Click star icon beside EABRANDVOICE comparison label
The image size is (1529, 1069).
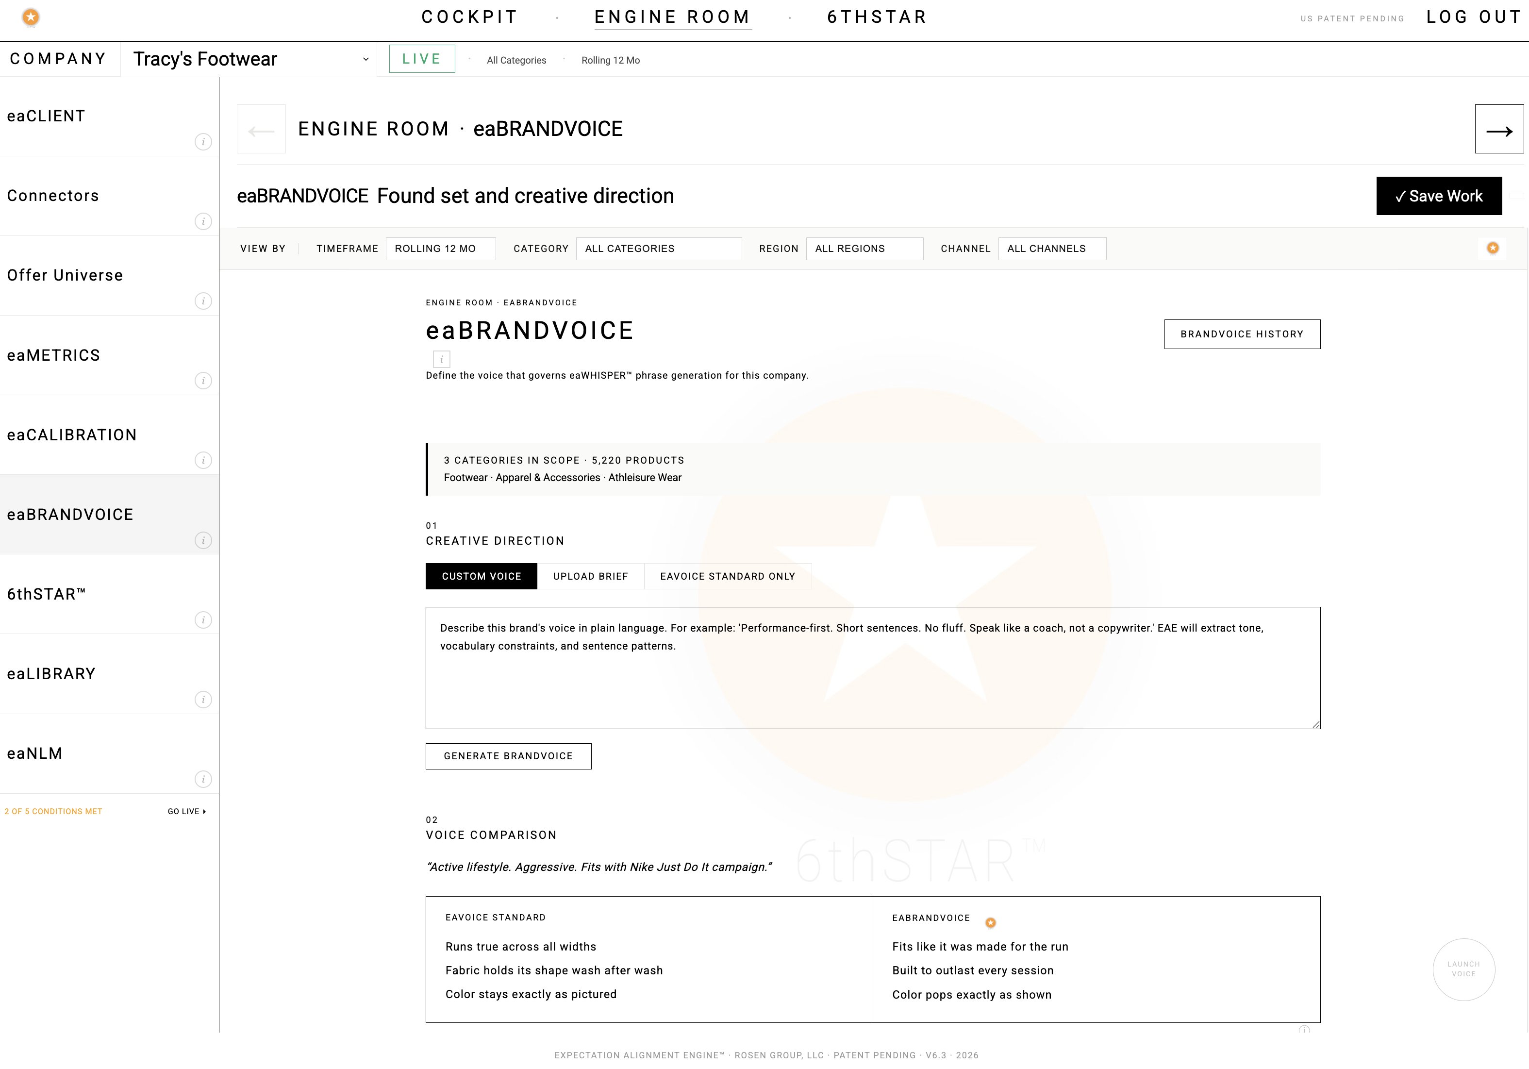pyautogui.click(x=990, y=922)
